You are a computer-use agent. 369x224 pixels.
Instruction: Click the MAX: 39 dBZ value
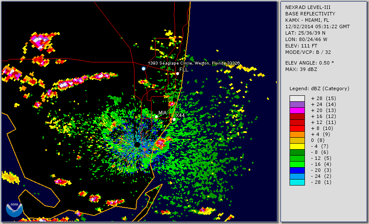click(301, 70)
